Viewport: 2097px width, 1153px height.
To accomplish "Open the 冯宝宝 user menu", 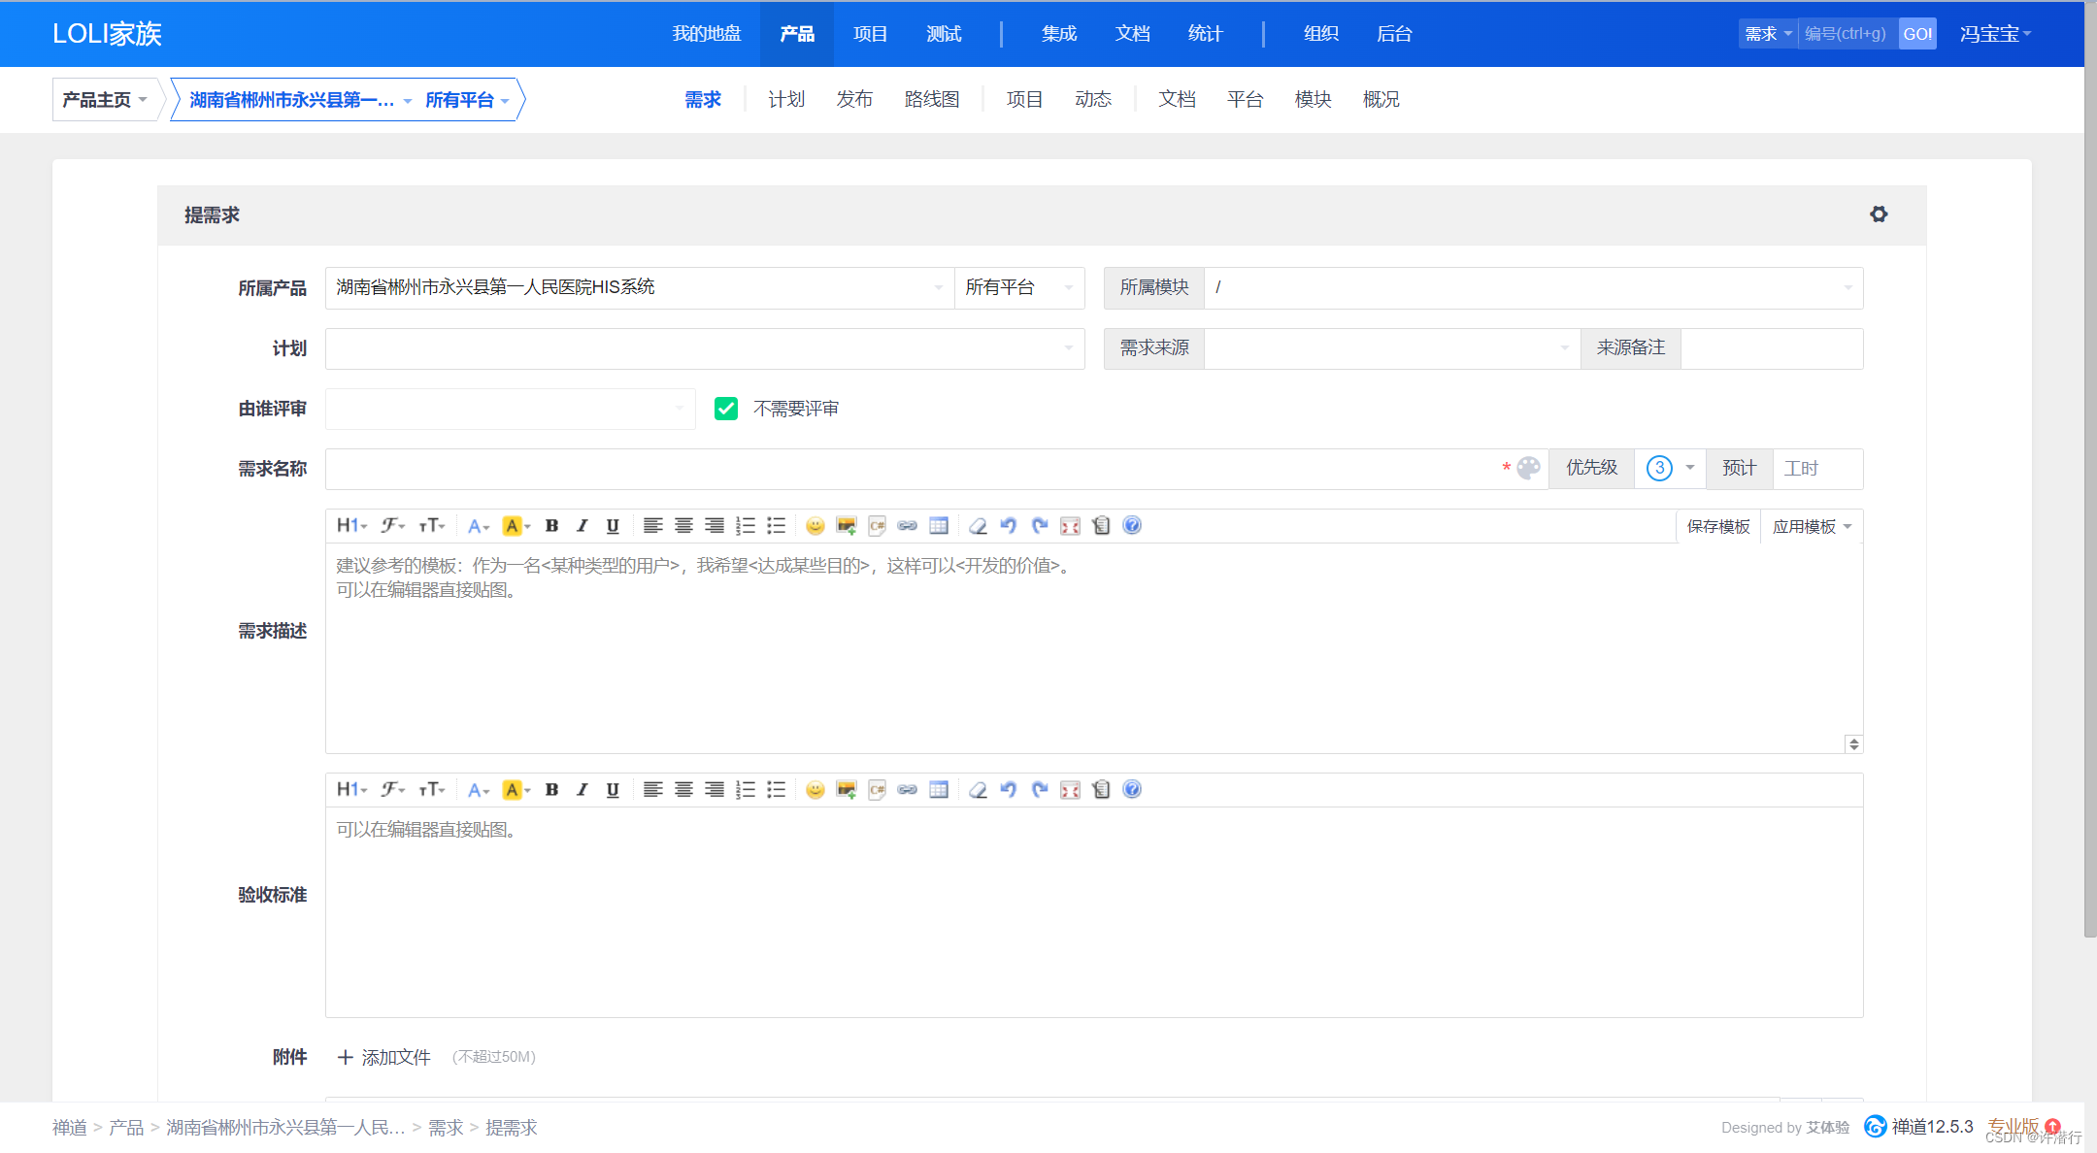I will (x=1995, y=34).
